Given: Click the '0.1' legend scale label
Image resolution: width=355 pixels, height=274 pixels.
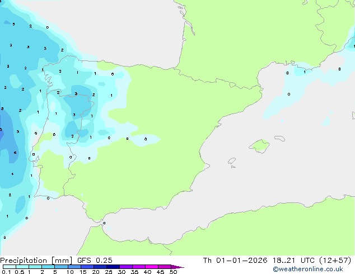Looking at the screenshot, I should [x=7, y=272].
